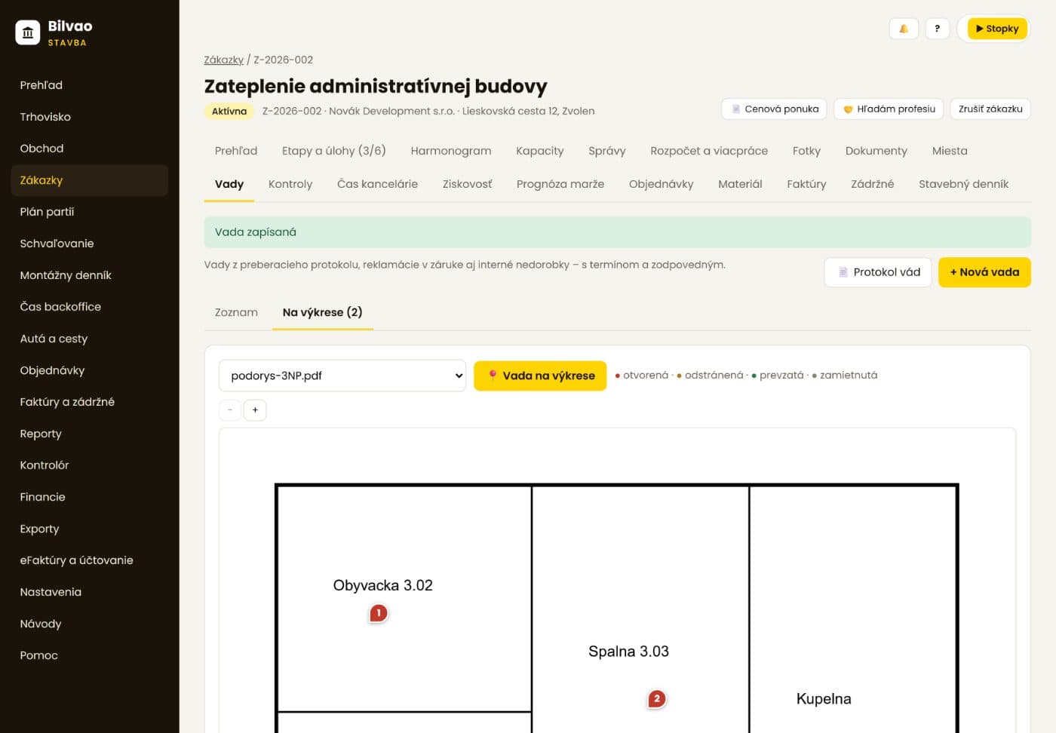This screenshot has height=733, width=1056.
Task: Open Fotky tab
Action: (806, 151)
